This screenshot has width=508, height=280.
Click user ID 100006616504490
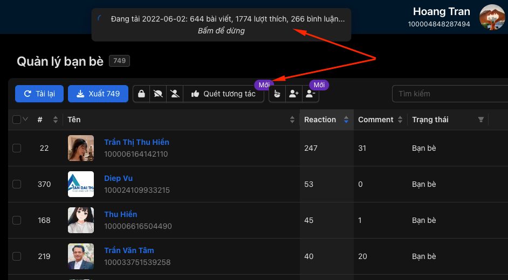pyautogui.click(x=138, y=226)
